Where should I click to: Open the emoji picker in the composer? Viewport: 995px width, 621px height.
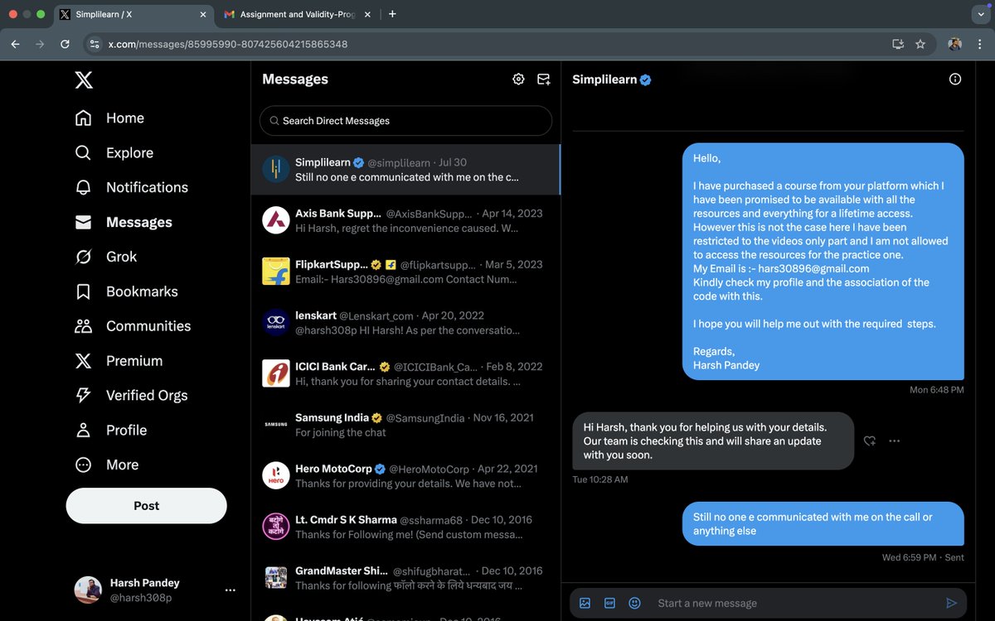point(635,603)
